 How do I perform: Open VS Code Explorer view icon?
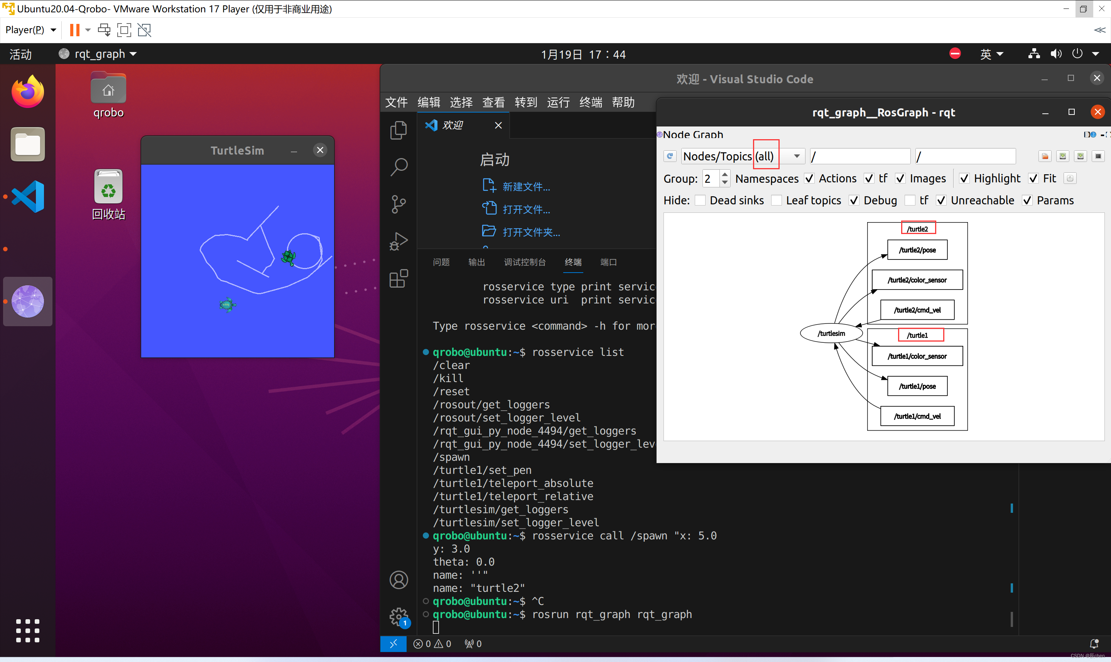pos(398,130)
